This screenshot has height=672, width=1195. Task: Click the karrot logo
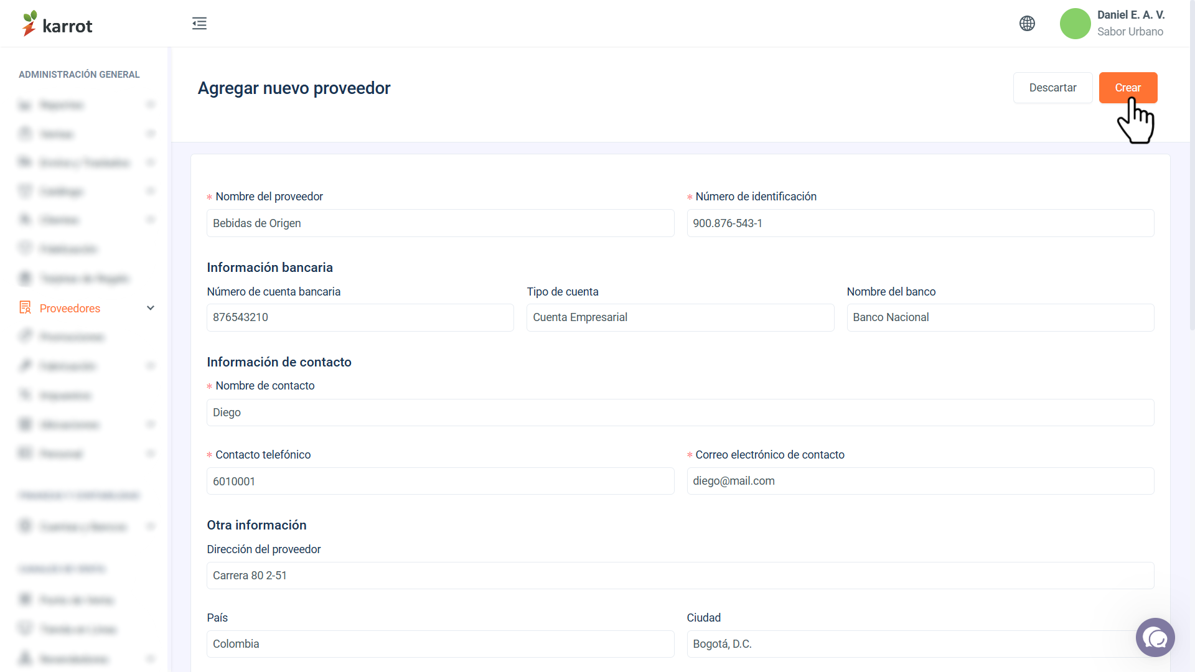(x=57, y=24)
